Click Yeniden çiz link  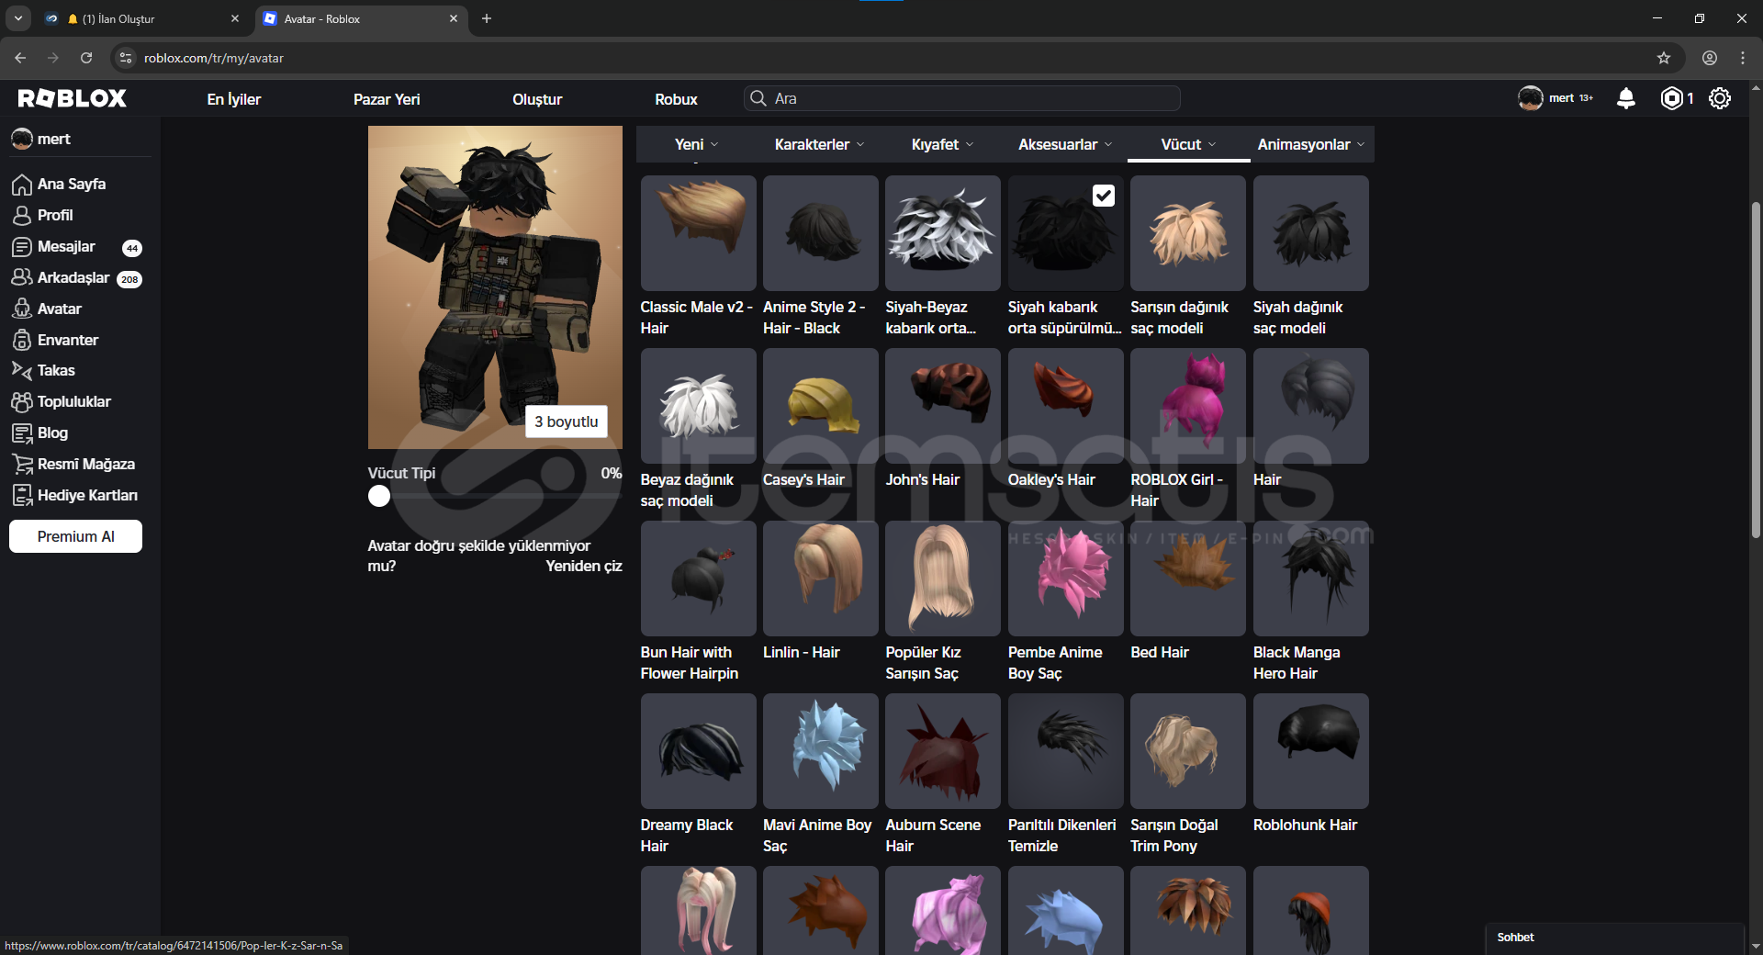[584, 566]
